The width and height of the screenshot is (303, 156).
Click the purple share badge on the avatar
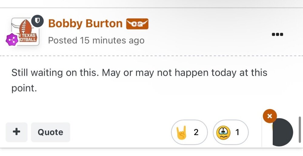click(x=12, y=40)
